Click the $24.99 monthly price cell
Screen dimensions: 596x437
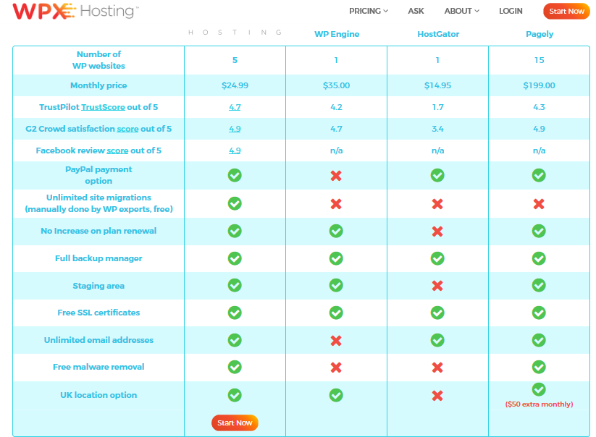(235, 85)
